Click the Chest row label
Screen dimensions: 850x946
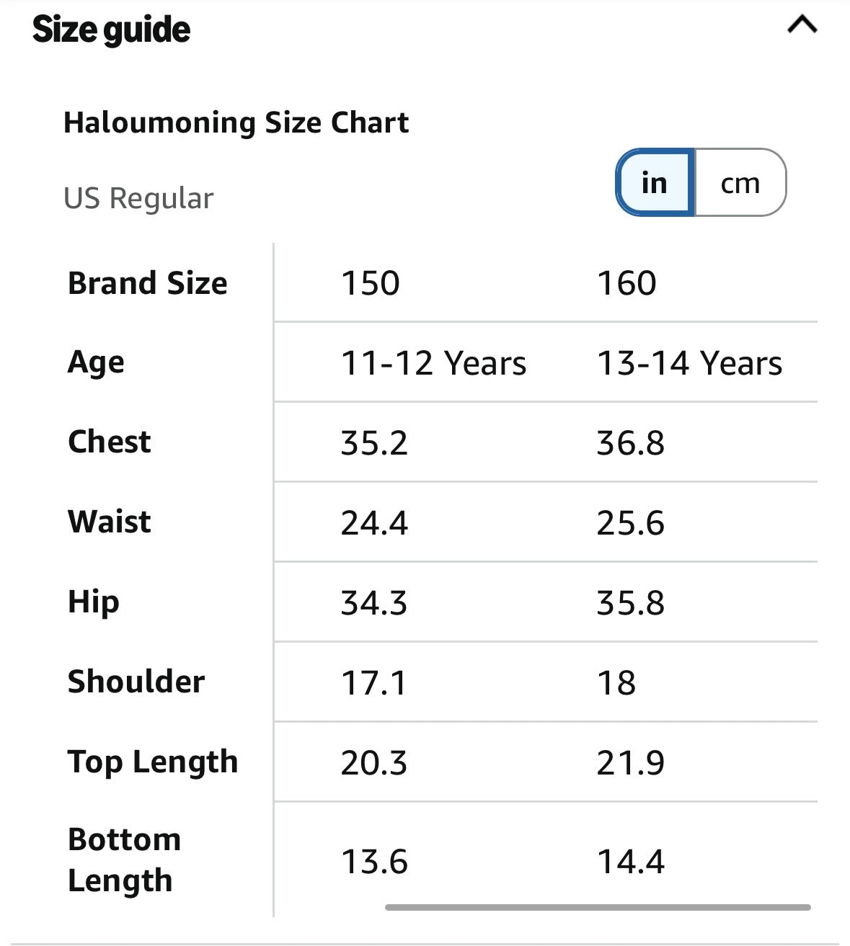pyautogui.click(x=110, y=442)
